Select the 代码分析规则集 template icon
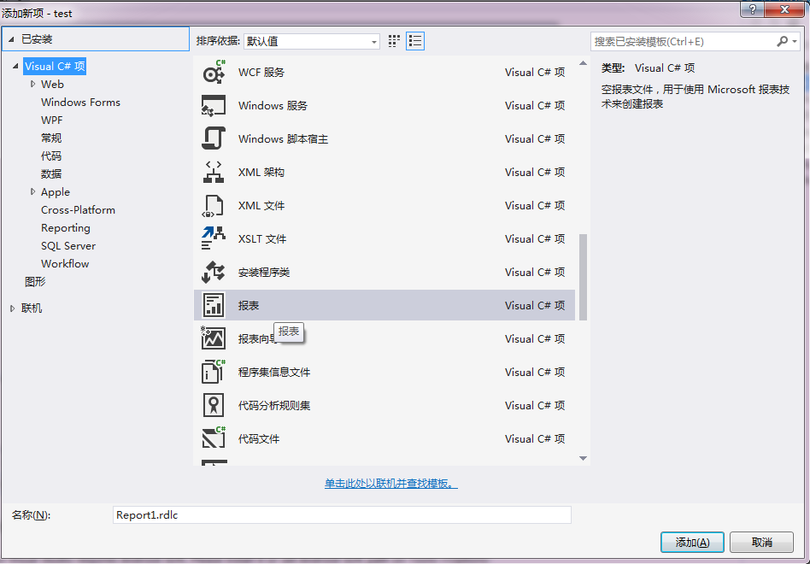The width and height of the screenshot is (810, 564). 214,405
